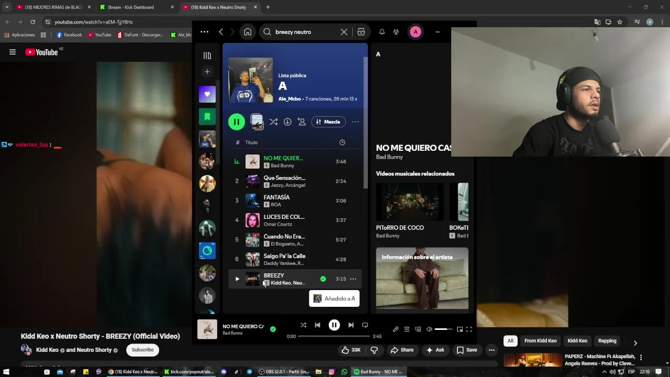Toggle BREEZY saved checkmark
670x377 pixels.
coord(323,279)
